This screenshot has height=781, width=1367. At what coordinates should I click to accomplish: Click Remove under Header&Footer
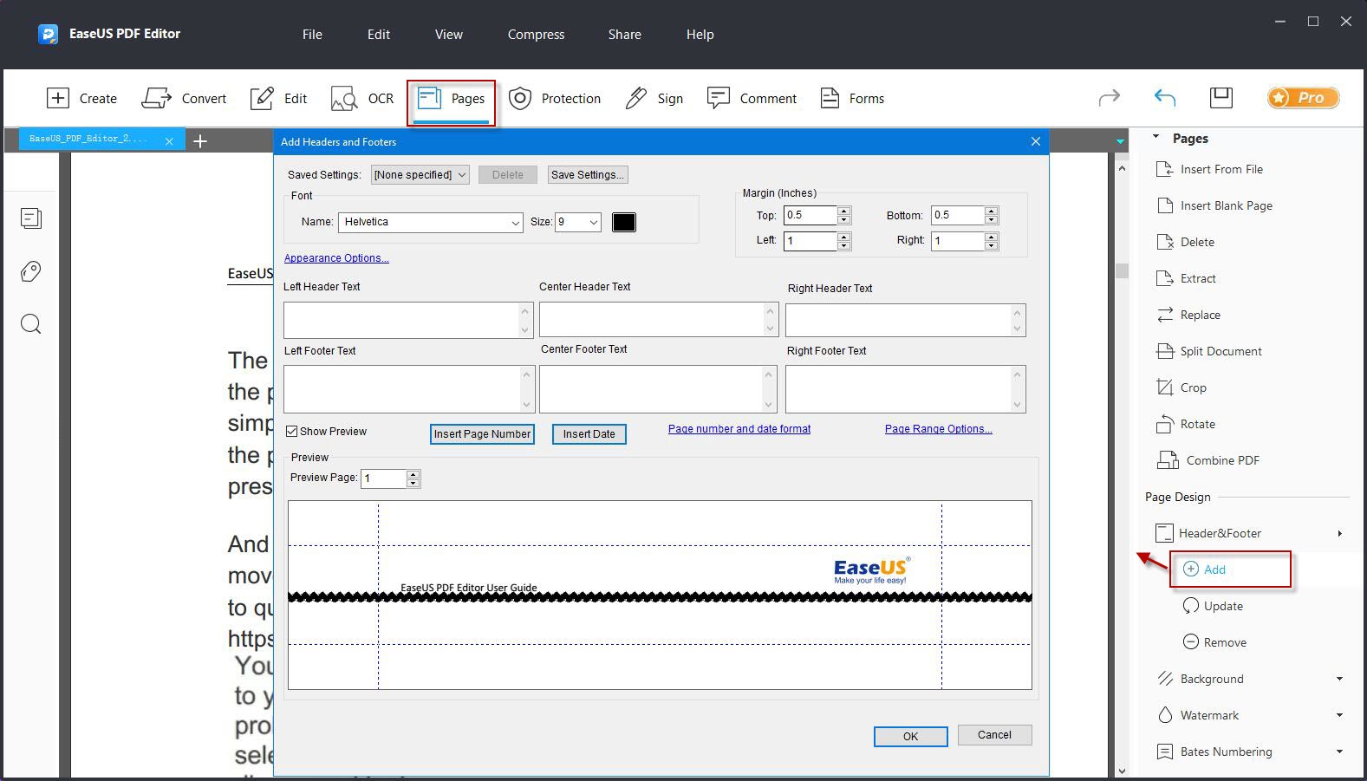point(1214,642)
